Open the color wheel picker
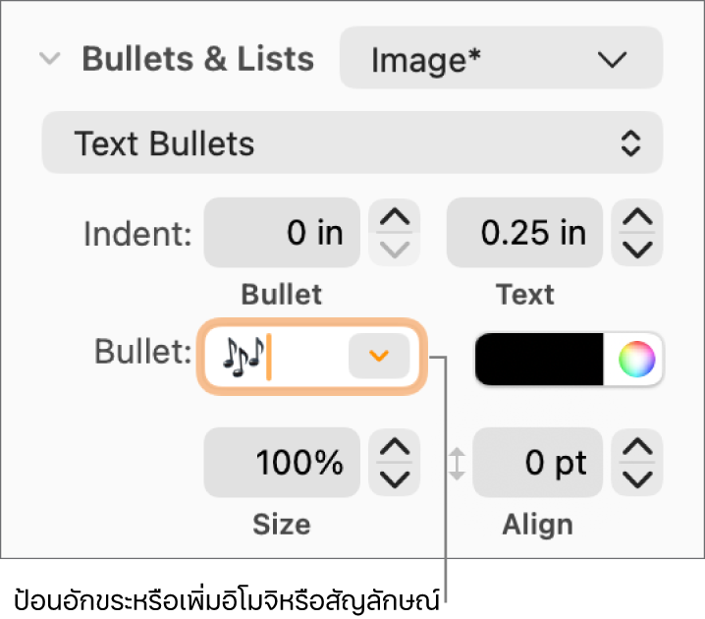This screenshot has width=705, height=619. click(636, 360)
